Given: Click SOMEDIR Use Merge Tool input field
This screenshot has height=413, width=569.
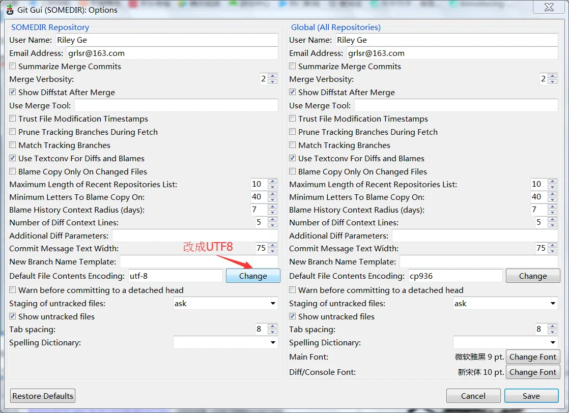Looking at the screenshot, I should click(176, 105).
